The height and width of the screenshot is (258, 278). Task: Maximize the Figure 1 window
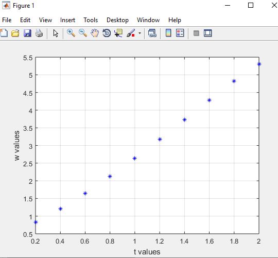251,5
